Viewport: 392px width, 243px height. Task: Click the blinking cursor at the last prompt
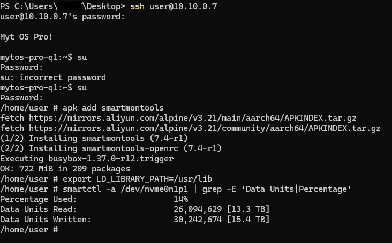pyautogui.click(x=63, y=229)
